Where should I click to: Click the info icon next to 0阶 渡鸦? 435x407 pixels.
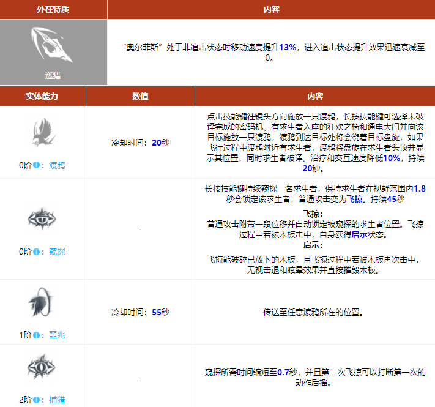pyautogui.click(x=36, y=165)
